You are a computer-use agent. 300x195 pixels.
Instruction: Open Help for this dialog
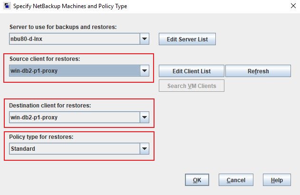[x=277, y=180]
